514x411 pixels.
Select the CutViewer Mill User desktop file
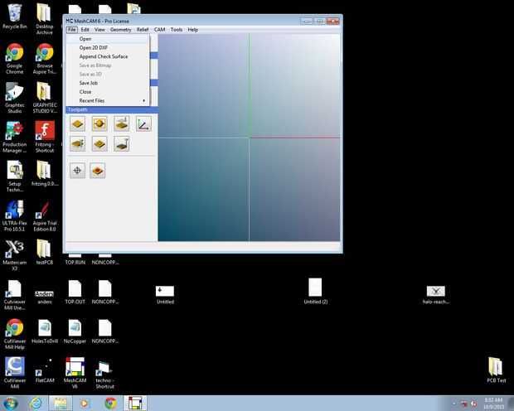coord(14,295)
